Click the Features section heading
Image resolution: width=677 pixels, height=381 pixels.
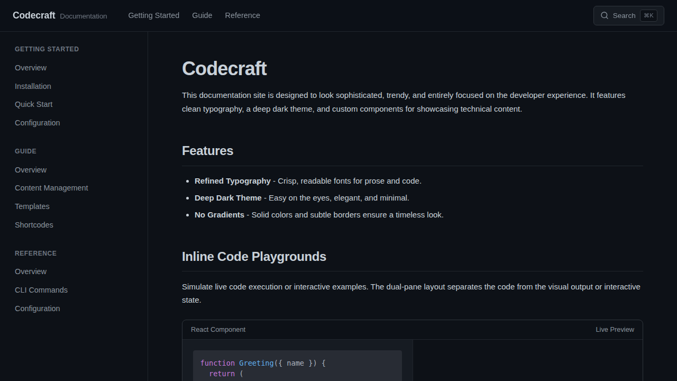(x=207, y=151)
